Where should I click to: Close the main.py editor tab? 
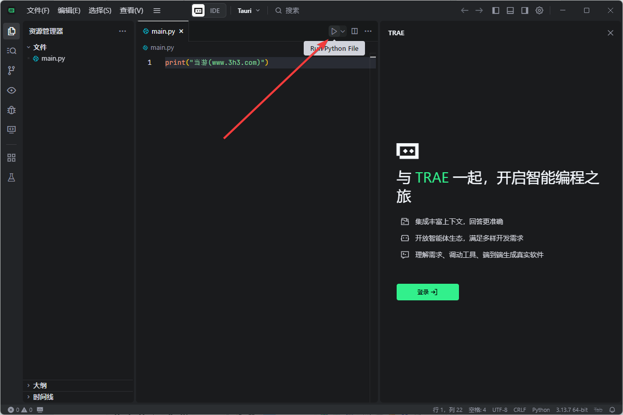click(x=181, y=31)
